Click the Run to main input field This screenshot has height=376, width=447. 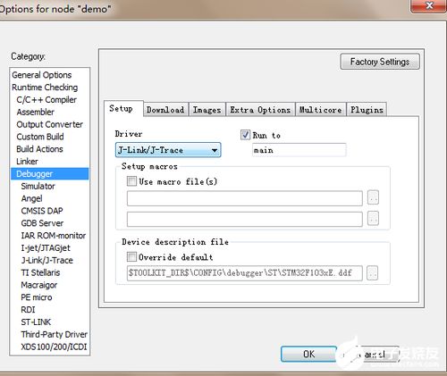[x=299, y=150]
